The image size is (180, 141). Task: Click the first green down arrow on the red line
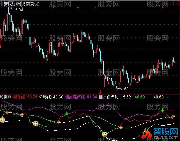pyautogui.click(x=67, y=113)
